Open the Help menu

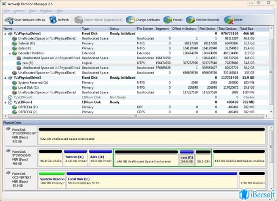(60, 11)
